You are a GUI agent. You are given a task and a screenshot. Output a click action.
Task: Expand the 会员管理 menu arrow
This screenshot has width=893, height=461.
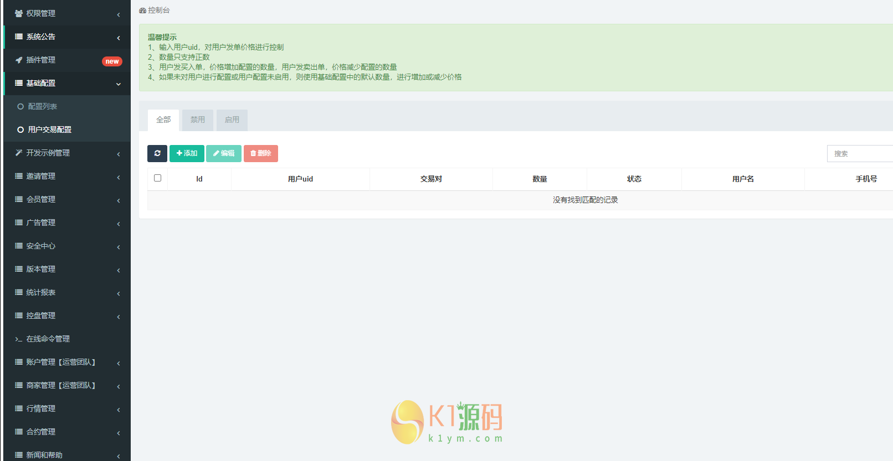tap(119, 200)
